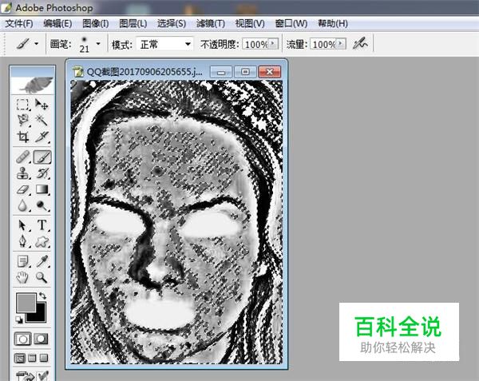This screenshot has height=381, width=479.
Task: Choose Full Screen with Menu Bar mode
Action: tap(32, 358)
